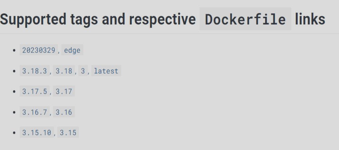This screenshot has height=150, width=339.
Task: Click the bullet beside the 3.18.3 row
Action: 14,71
